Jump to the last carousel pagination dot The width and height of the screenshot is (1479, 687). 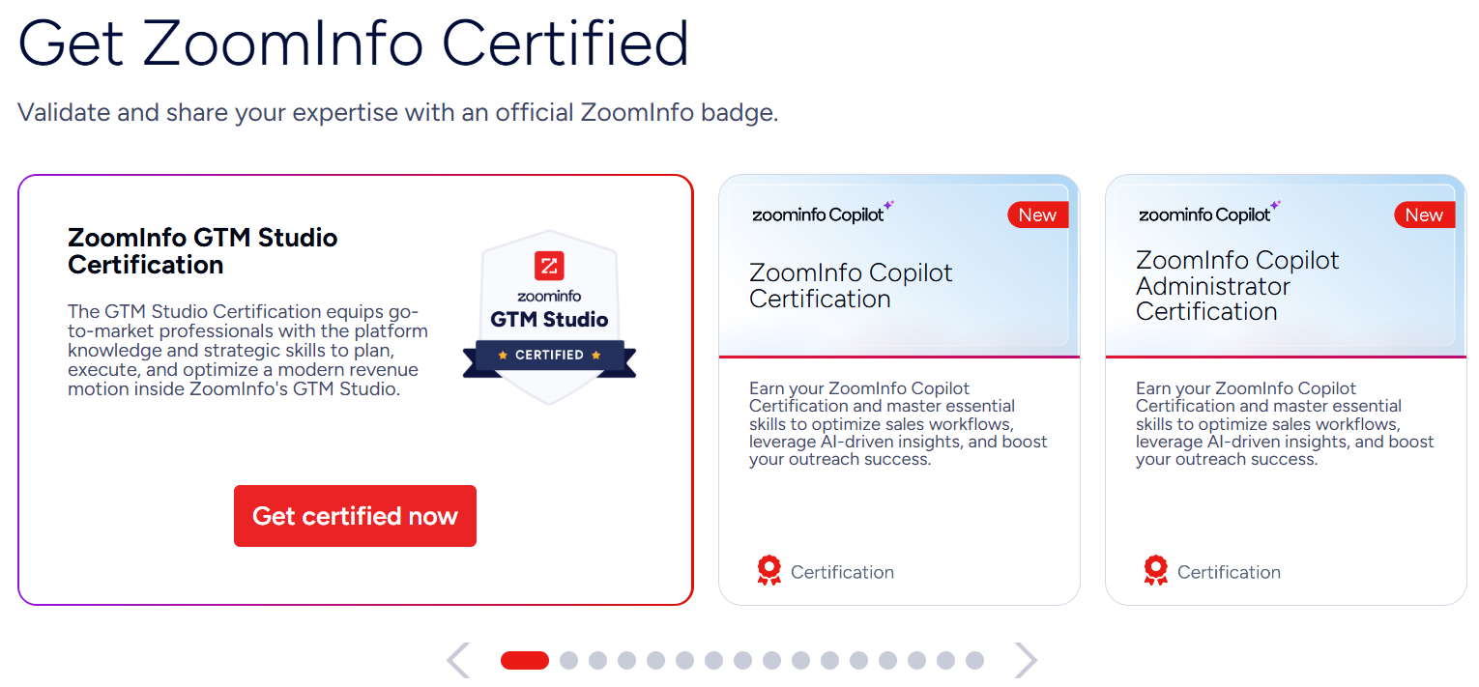pos(974,660)
